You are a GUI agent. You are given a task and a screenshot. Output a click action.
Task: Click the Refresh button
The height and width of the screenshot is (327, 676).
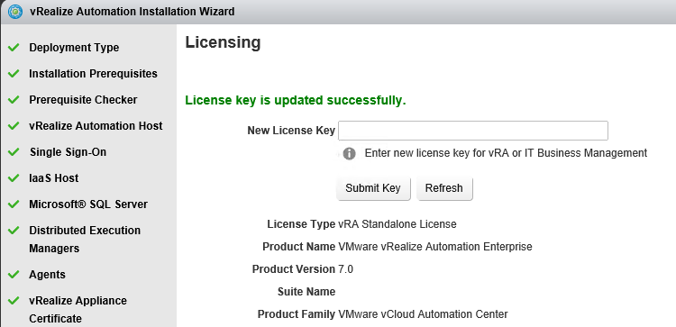444,188
